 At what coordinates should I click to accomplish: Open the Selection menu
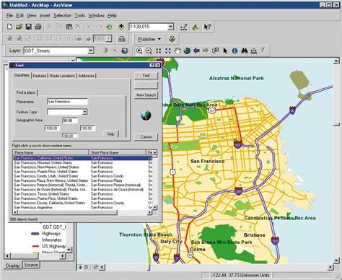click(x=62, y=16)
